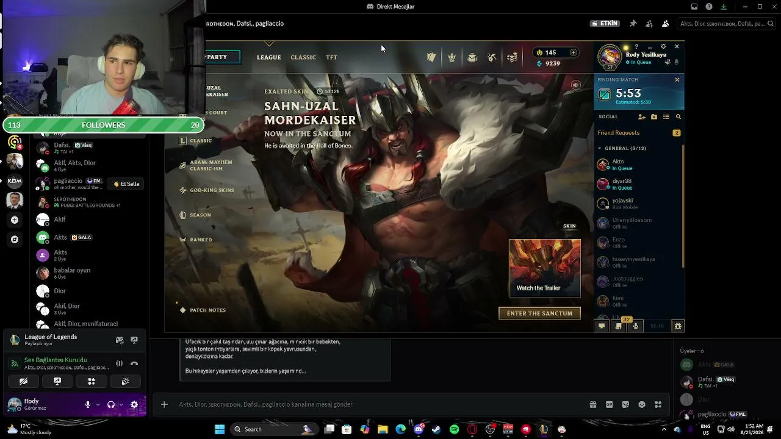Click ENTER THE SANCTUM button
The image size is (781, 439).
coord(539,313)
